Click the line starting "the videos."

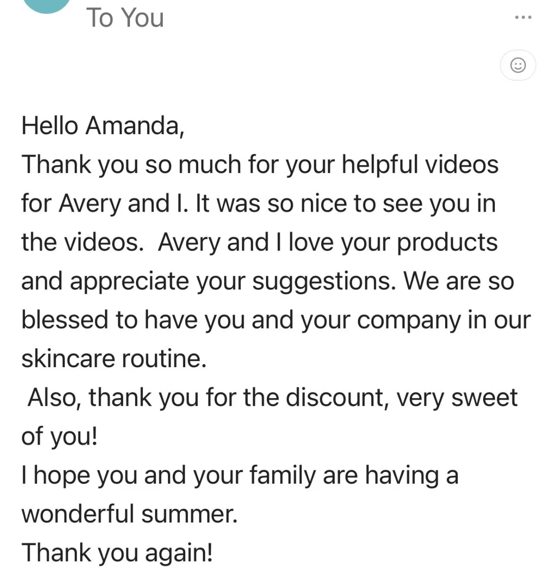(259, 242)
